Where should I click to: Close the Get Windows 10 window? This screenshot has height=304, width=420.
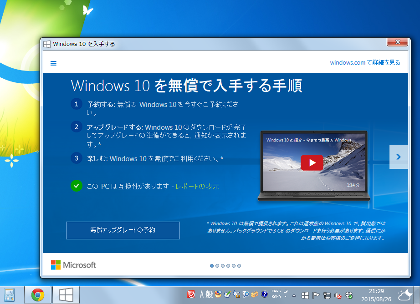click(x=398, y=42)
